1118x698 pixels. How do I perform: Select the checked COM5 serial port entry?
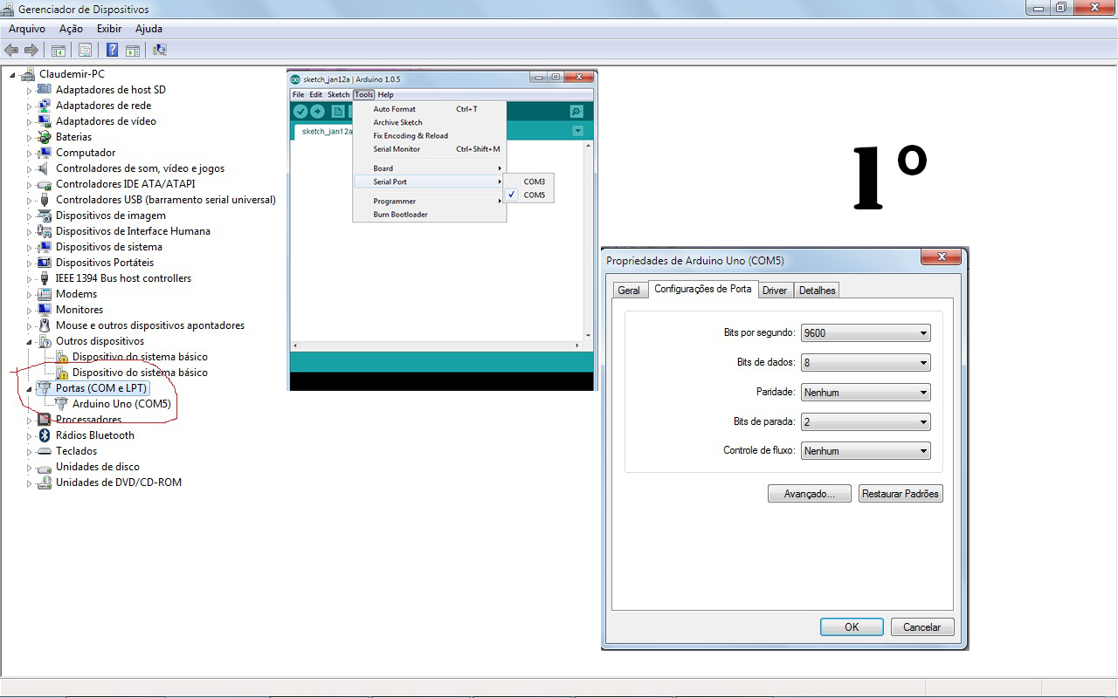point(530,195)
